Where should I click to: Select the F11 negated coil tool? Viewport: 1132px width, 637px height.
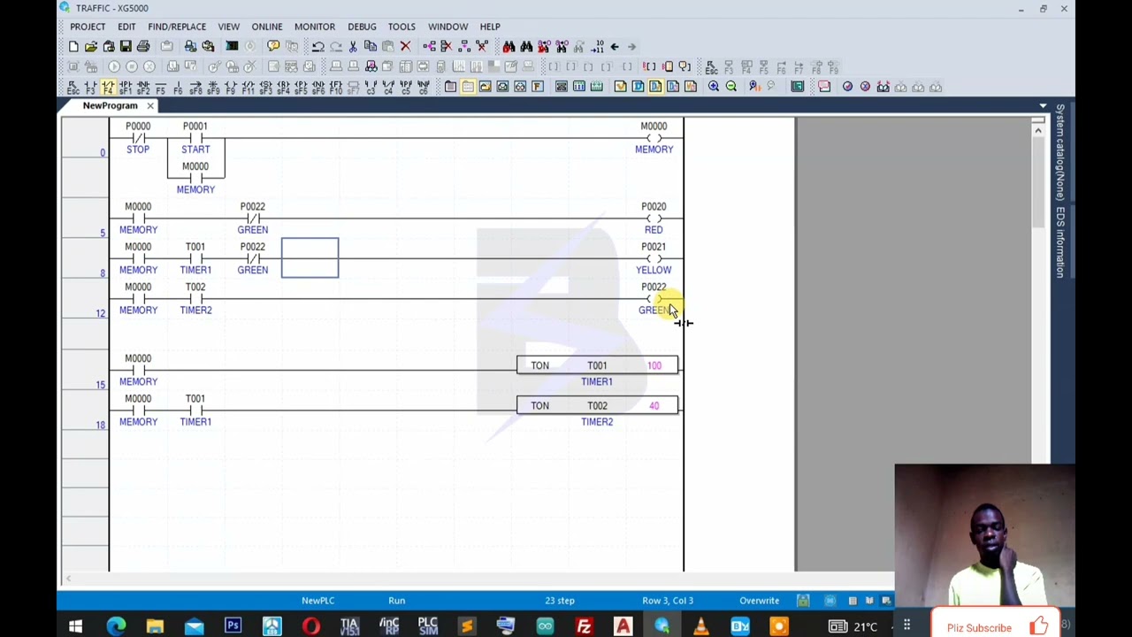(249, 87)
